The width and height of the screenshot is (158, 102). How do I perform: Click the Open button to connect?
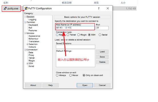coord(85,85)
